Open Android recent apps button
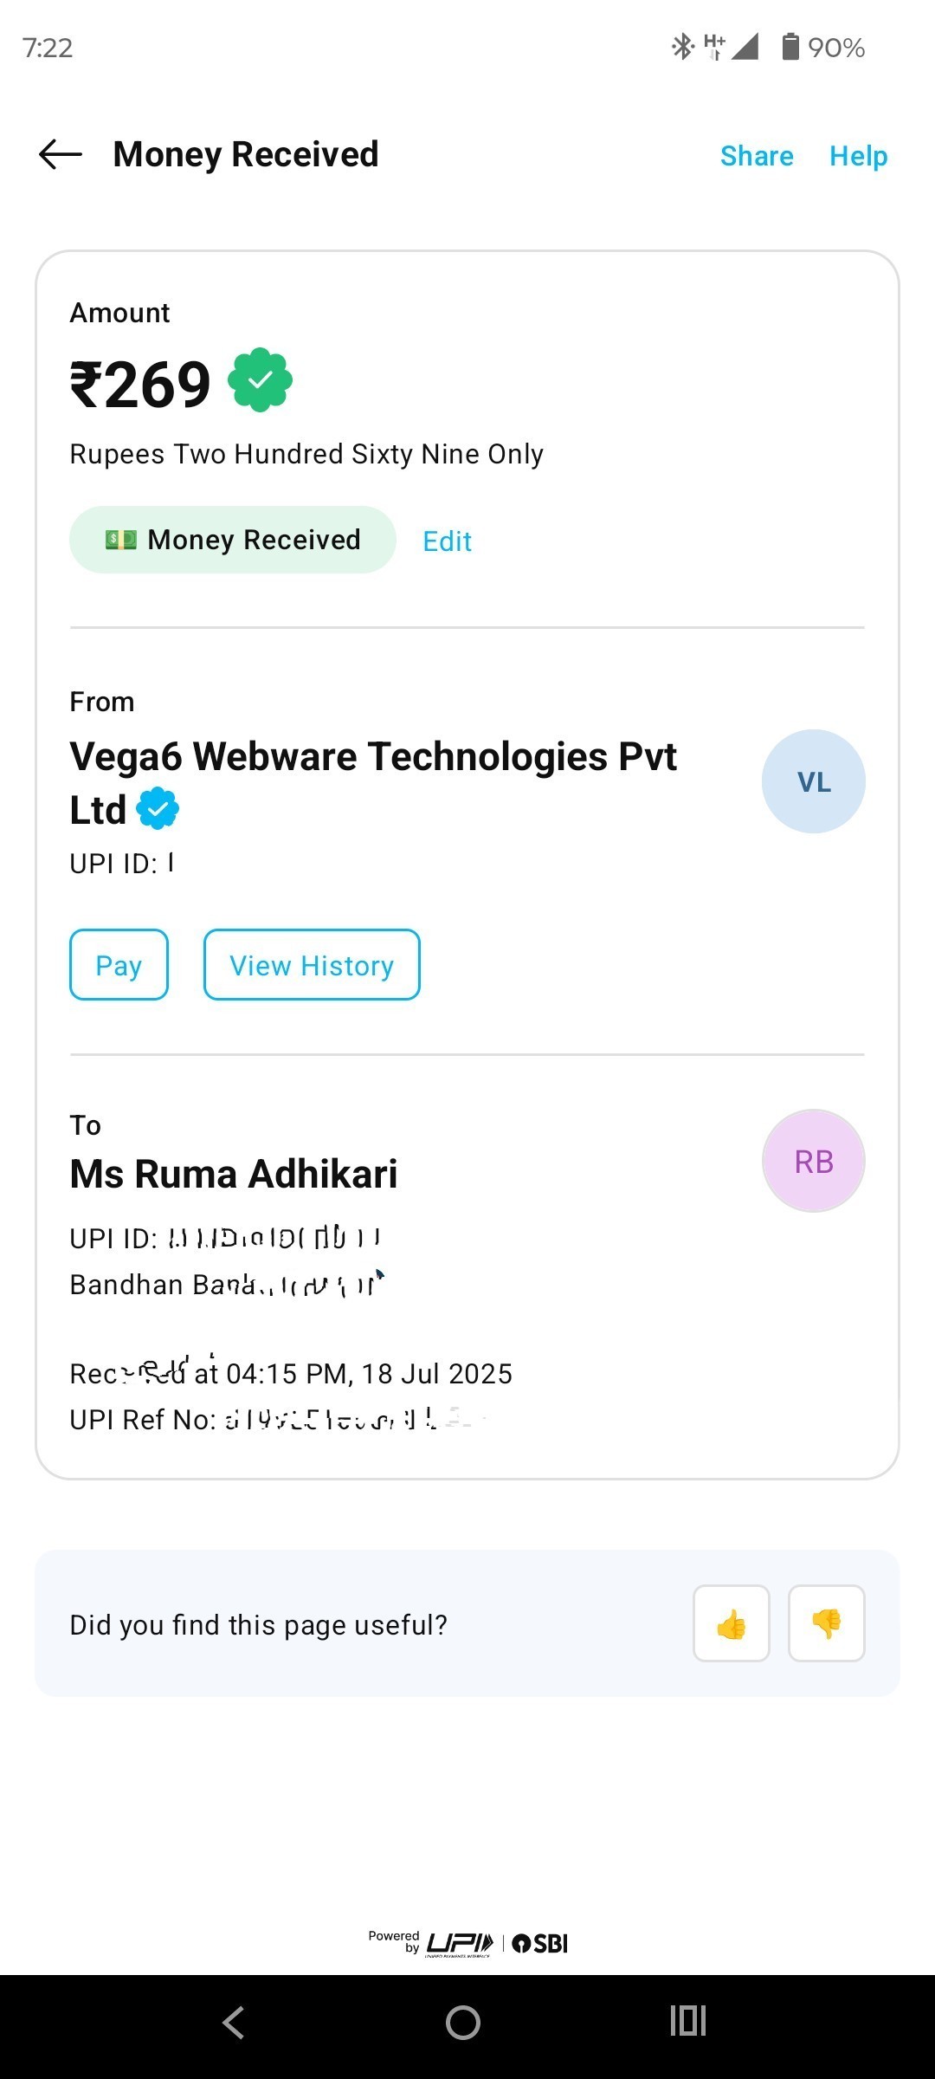The width and height of the screenshot is (935, 2079). pos(688,2021)
